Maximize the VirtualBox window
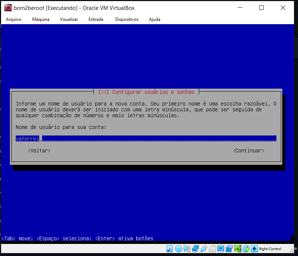Viewport: 298px width, 256px height. 261,8
